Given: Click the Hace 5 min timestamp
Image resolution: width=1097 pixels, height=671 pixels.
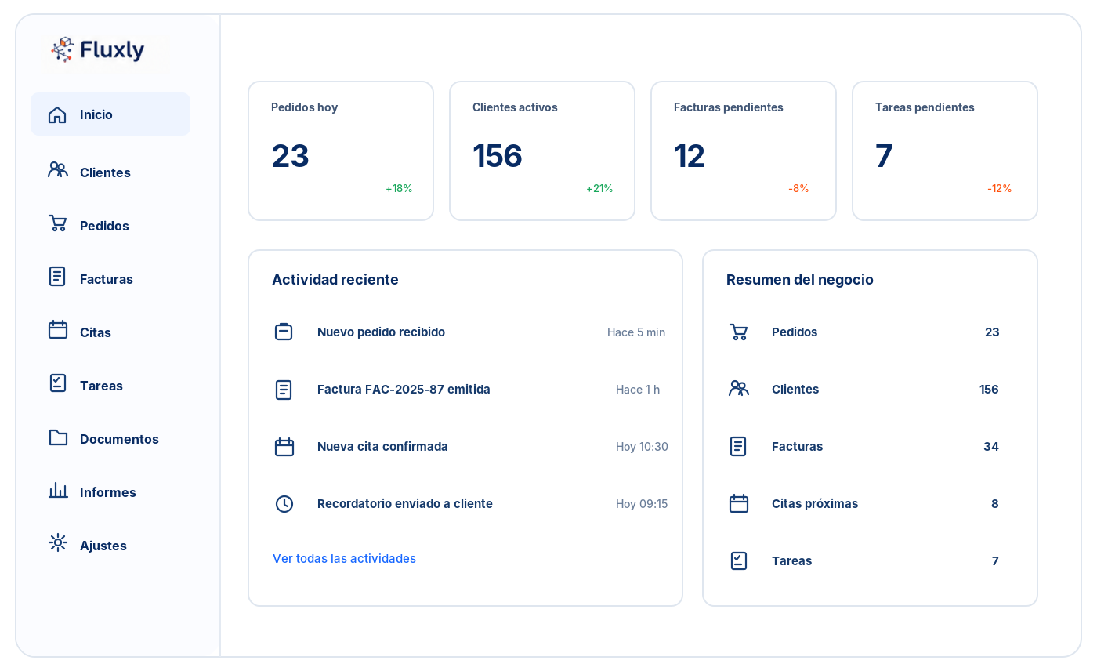Looking at the screenshot, I should pyautogui.click(x=636, y=332).
